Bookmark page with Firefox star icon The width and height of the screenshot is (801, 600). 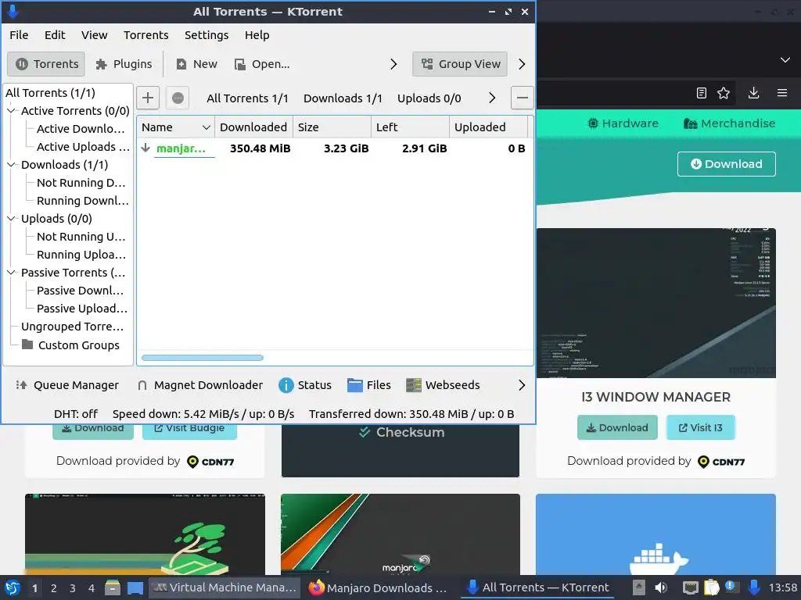pyautogui.click(x=724, y=93)
